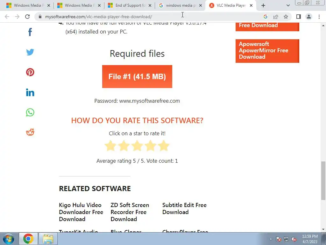Rate software with the first star
The height and width of the screenshot is (245, 326).
tap(110, 145)
